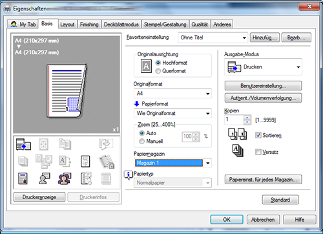Confirm with the OK button
This screenshot has width=323, height=234.
tap(227, 220)
